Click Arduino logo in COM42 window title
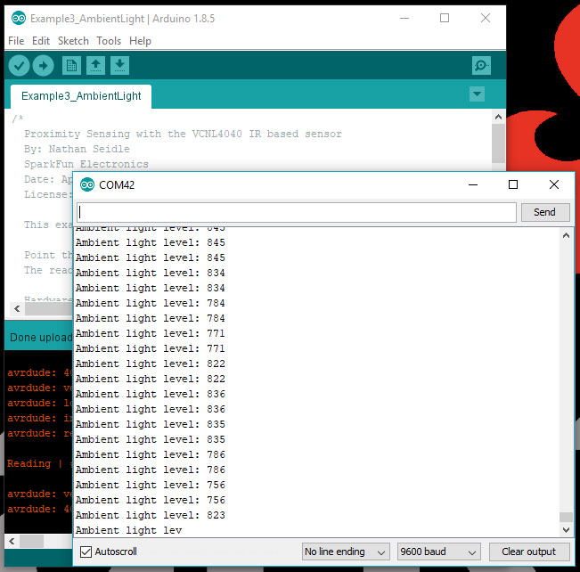580x572 pixels. click(87, 184)
